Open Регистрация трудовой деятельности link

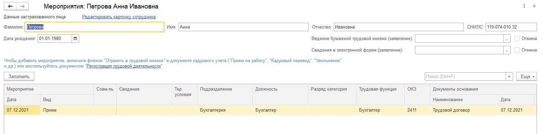pyautogui.click(x=124, y=66)
